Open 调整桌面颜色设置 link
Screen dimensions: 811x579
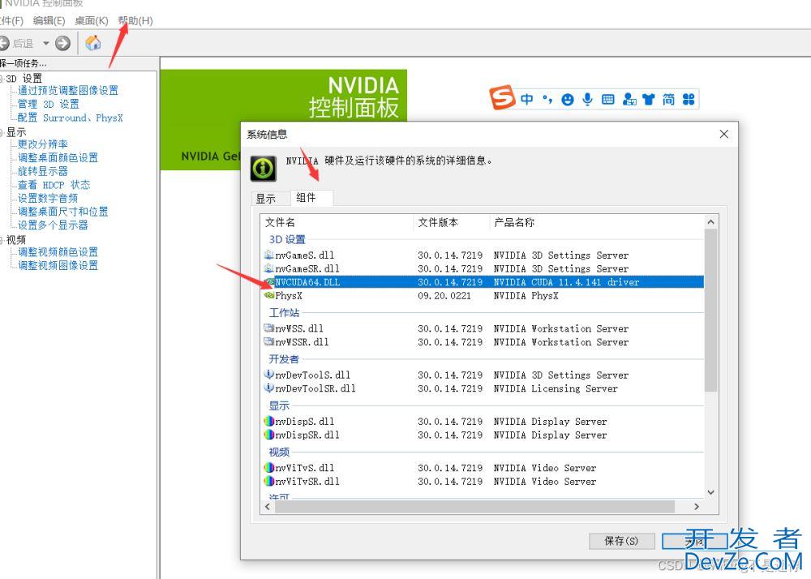click(x=58, y=157)
